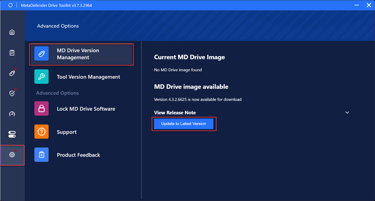Click the blue USB drive icon tile
The height and width of the screenshot is (201, 375).
point(42,54)
